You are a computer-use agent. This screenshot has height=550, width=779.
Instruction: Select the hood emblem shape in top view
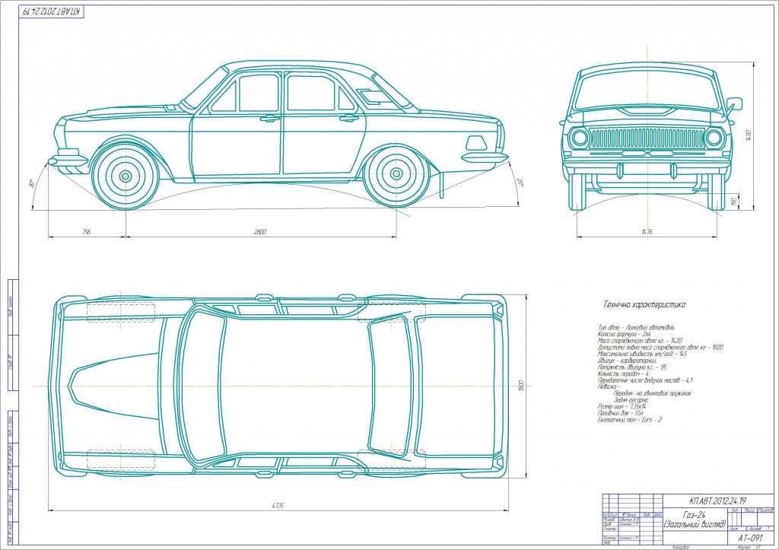click(86, 386)
